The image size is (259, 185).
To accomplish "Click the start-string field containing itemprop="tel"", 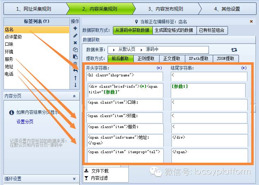I will pyautogui.click(x=125, y=156).
